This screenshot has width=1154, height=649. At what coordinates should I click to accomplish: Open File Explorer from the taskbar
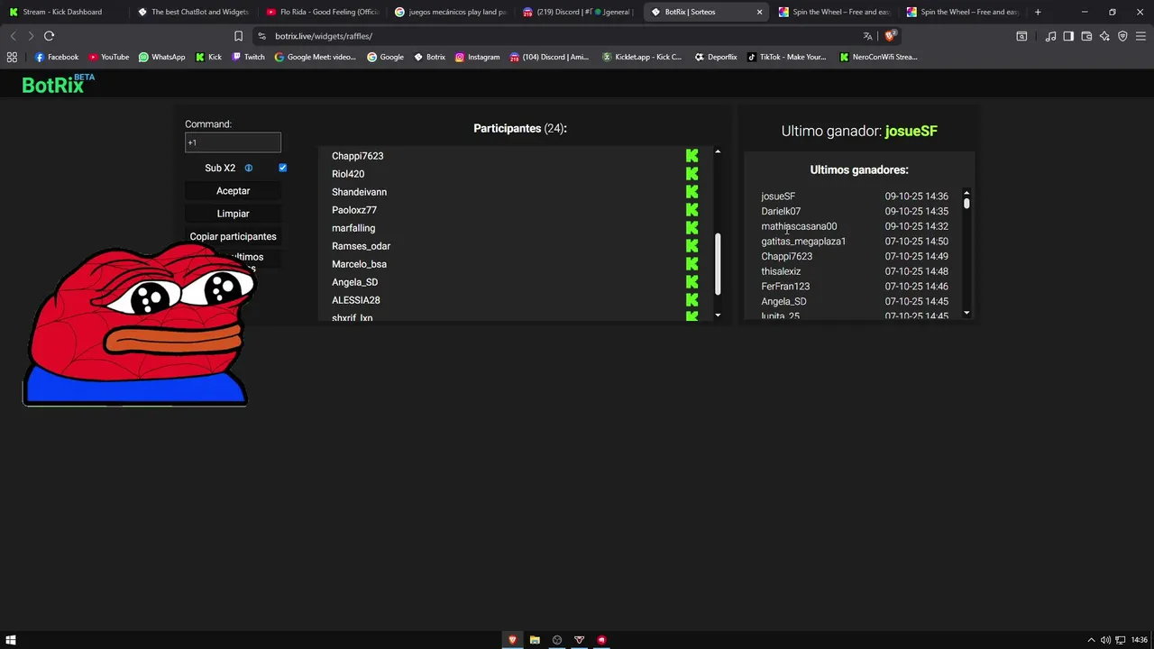click(x=535, y=640)
